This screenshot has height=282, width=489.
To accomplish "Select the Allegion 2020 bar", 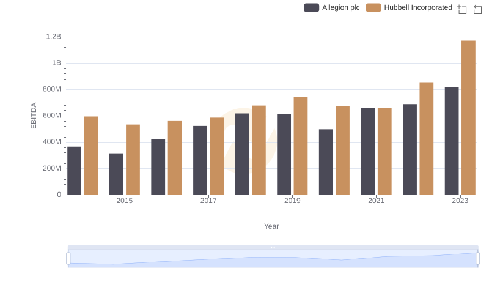I will (x=326, y=162).
